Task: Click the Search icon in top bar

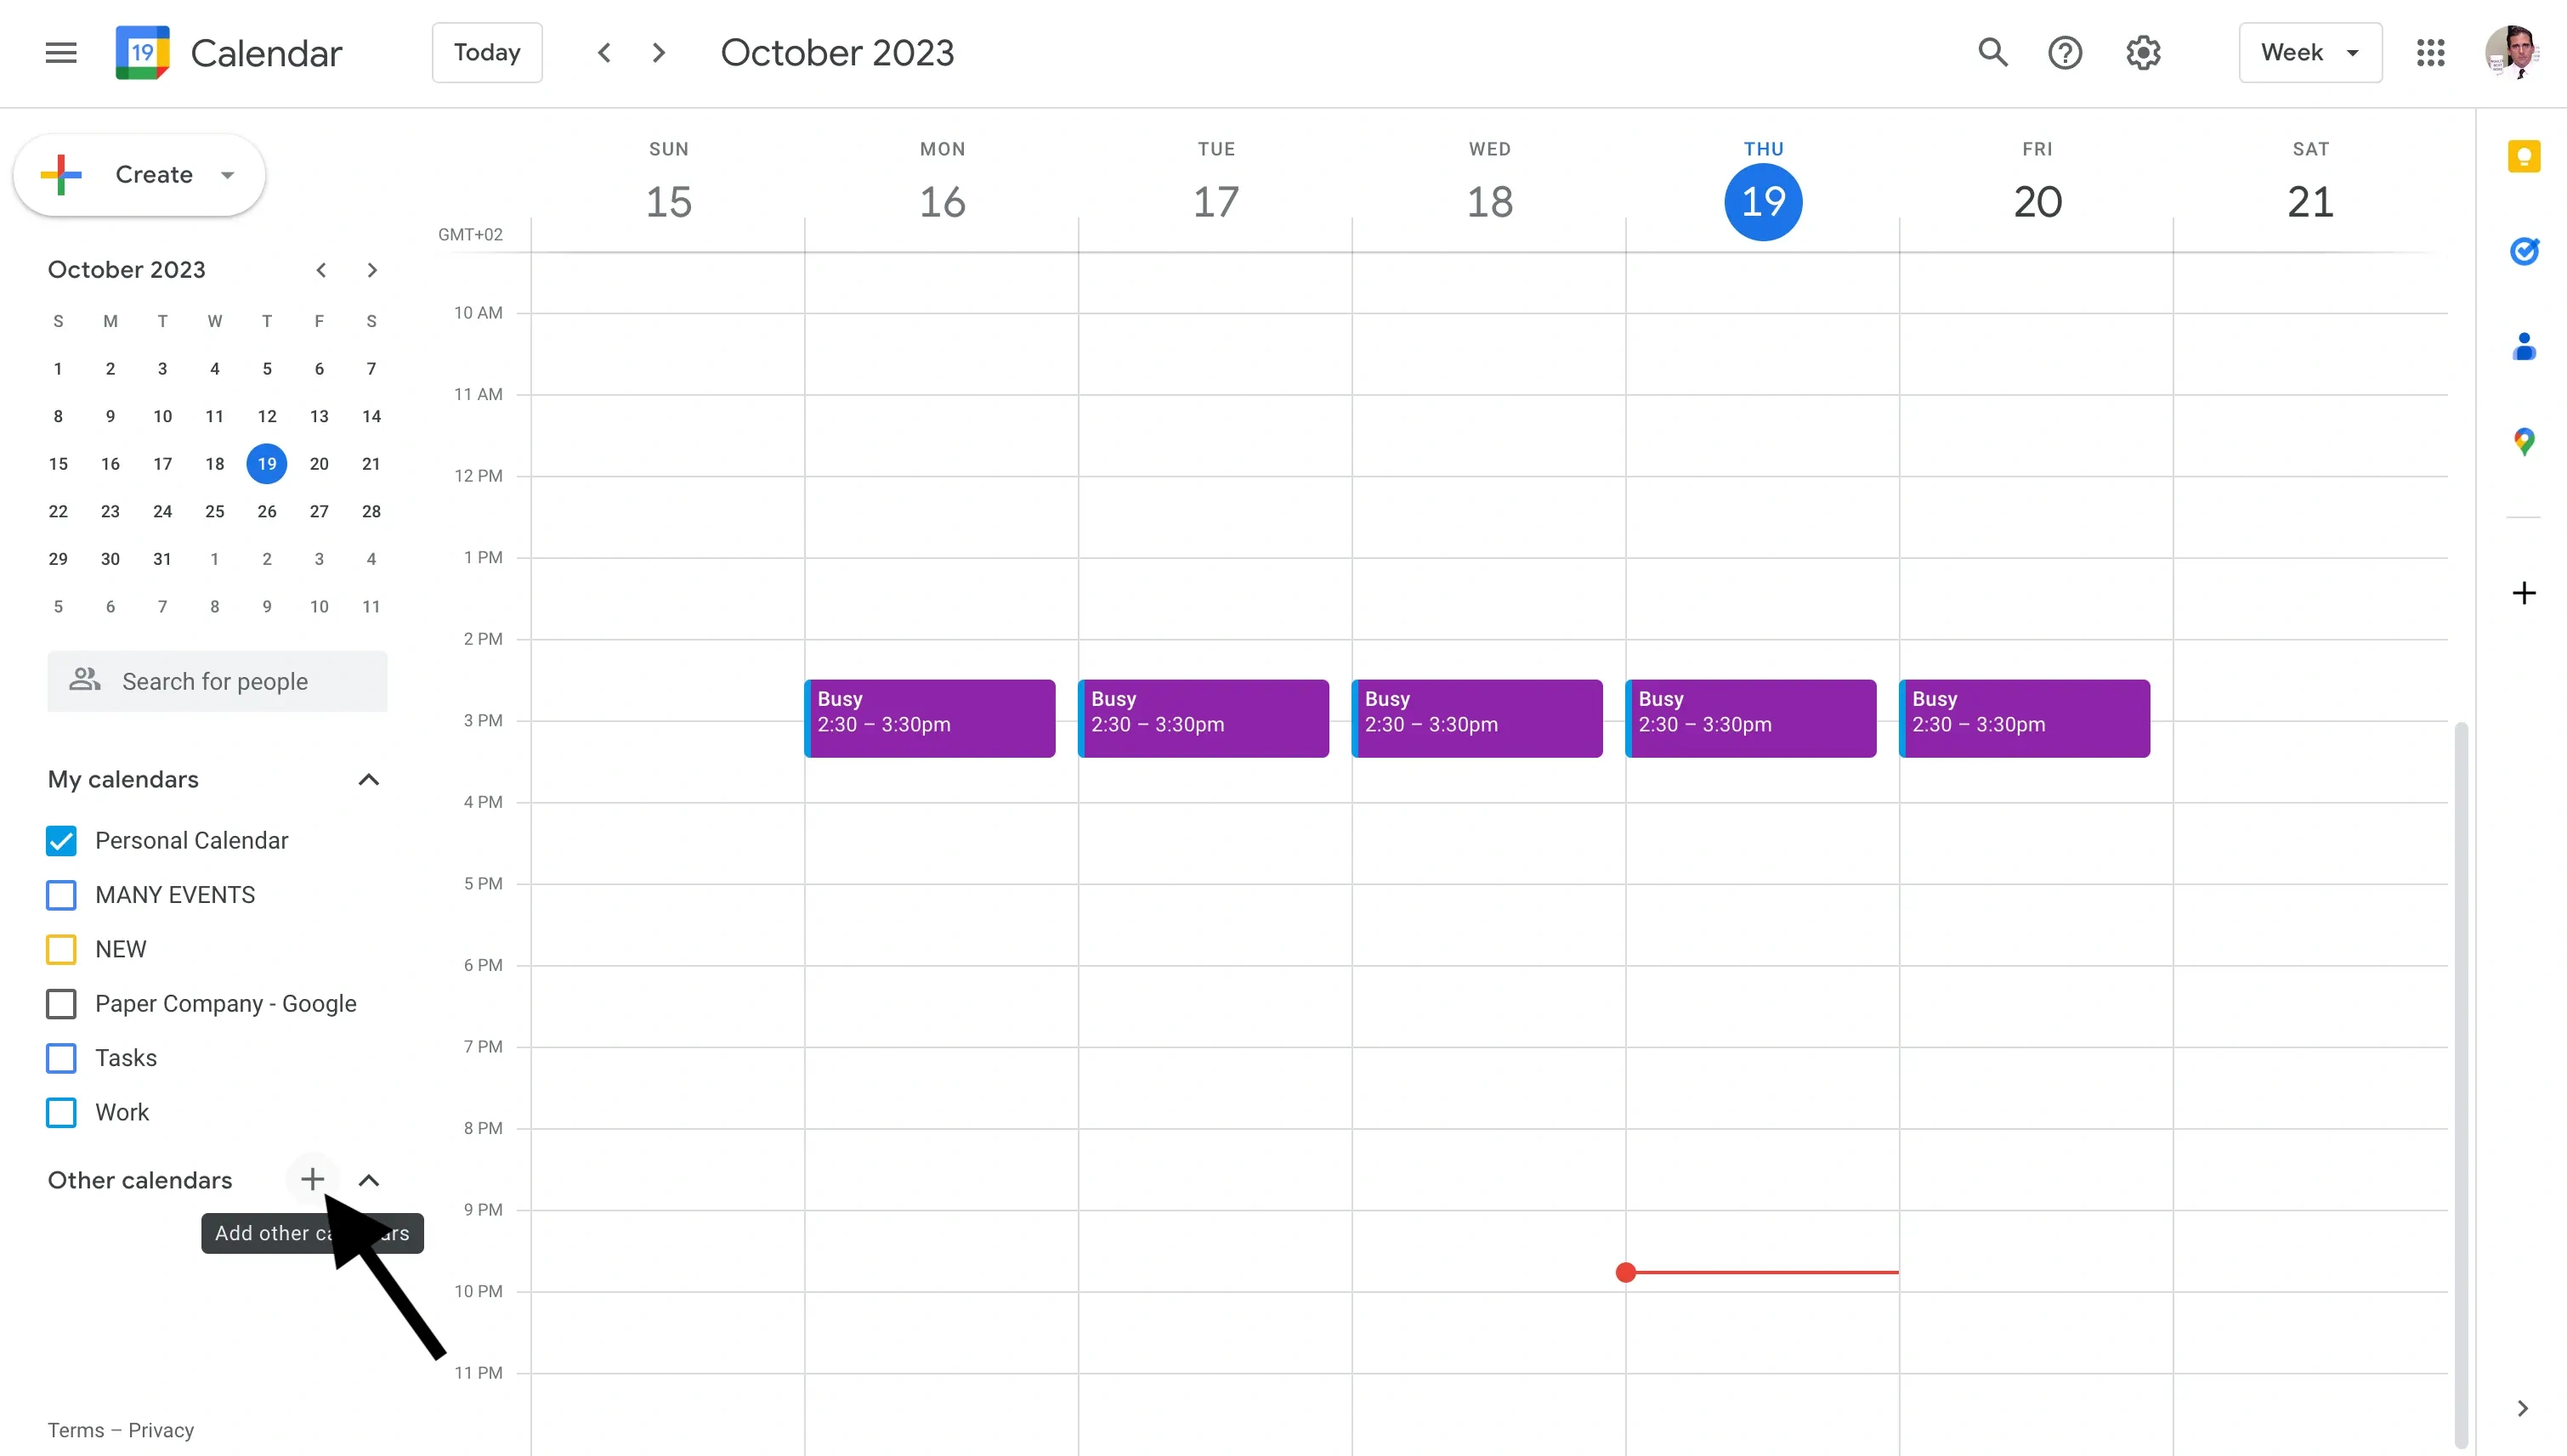Action: pos(1994,53)
